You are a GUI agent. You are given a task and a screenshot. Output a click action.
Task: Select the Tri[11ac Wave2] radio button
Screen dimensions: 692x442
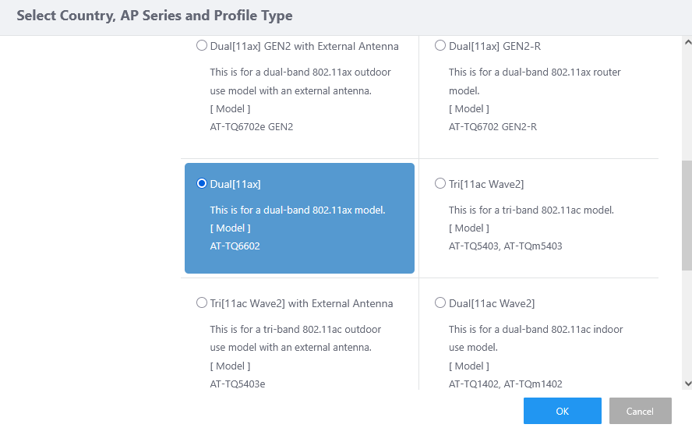440,184
